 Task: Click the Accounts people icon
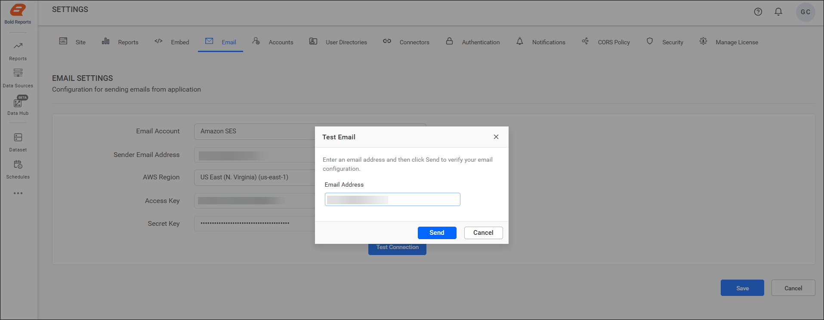(256, 41)
